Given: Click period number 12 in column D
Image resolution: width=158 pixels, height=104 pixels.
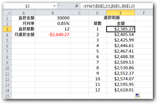Looking at the screenshot, I should [x=98, y=90].
